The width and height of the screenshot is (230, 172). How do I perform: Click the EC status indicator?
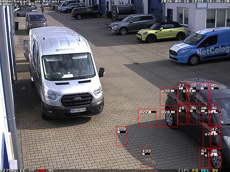23,170
